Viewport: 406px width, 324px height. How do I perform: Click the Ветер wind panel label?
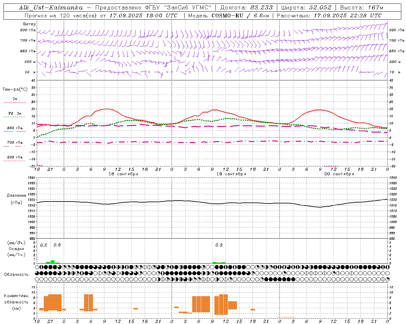coord(29,24)
